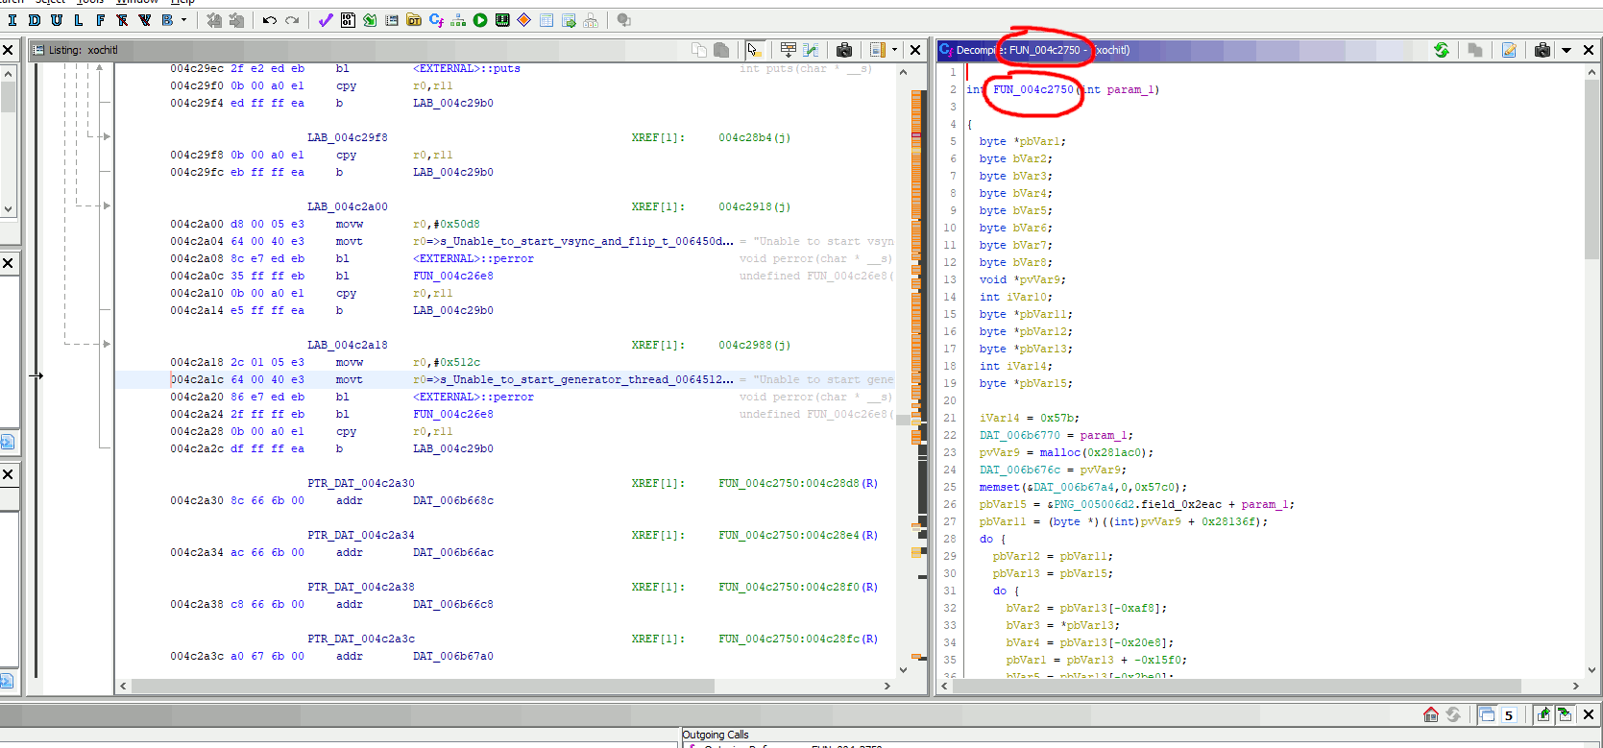Open the bookmark navigation type dropdown arrow
The width and height of the screenshot is (1603, 748).
click(x=183, y=20)
